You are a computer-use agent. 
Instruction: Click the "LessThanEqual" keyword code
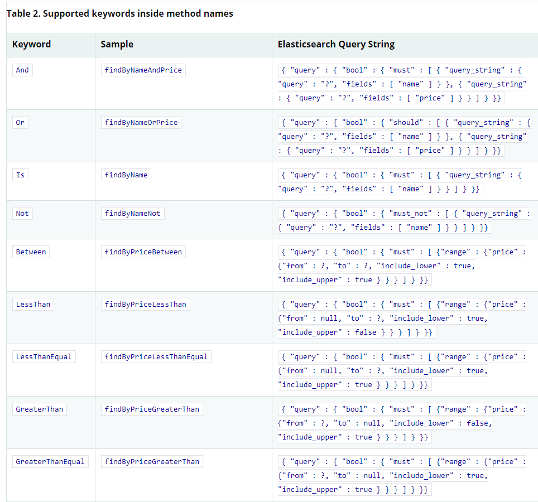pyautogui.click(x=44, y=356)
